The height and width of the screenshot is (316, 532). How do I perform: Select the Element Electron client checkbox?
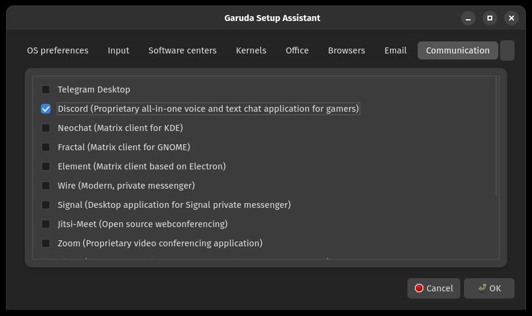tap(46, 166)
